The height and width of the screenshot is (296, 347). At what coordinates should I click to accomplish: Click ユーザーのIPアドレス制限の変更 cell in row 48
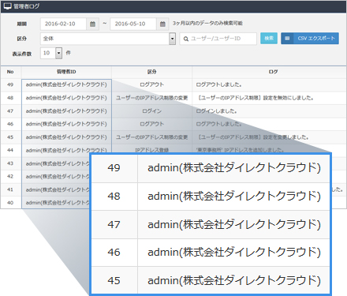pyautogui.click(x=151, y=98)
